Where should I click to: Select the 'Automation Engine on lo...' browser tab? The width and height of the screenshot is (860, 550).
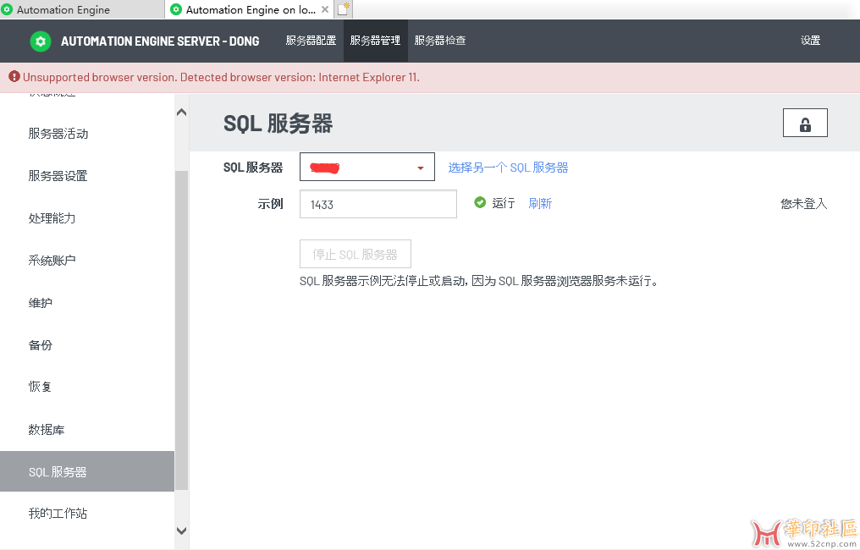(x=250, y=9)
